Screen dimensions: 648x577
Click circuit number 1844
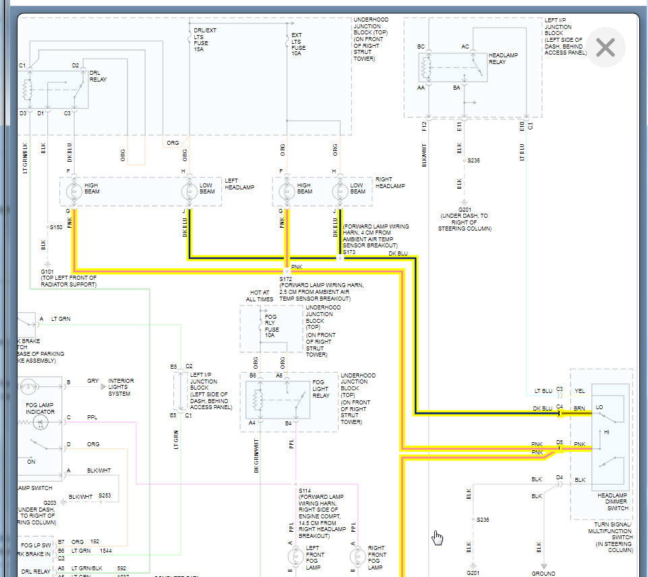tap(106, 551)
